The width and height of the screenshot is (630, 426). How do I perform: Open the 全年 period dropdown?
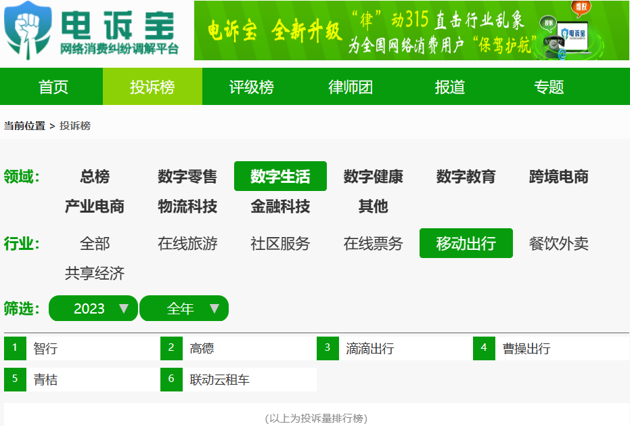184,309
